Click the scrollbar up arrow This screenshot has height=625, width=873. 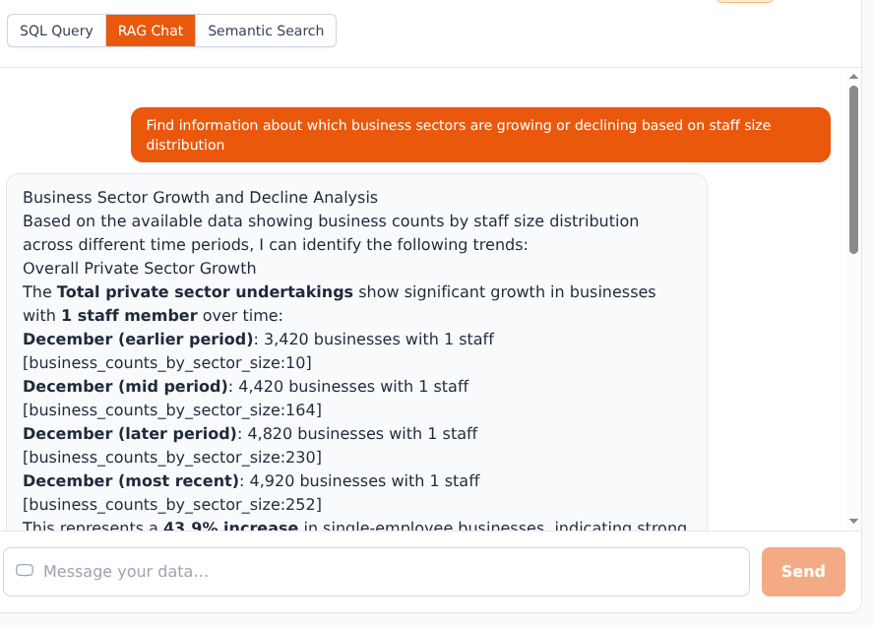tap(853, 75)
